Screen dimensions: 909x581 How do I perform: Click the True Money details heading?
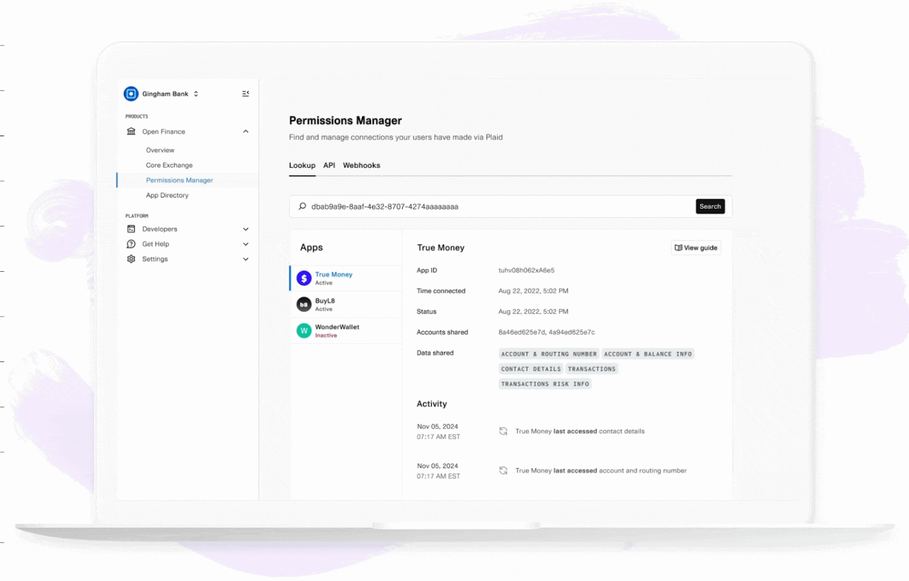click(441, 248)
